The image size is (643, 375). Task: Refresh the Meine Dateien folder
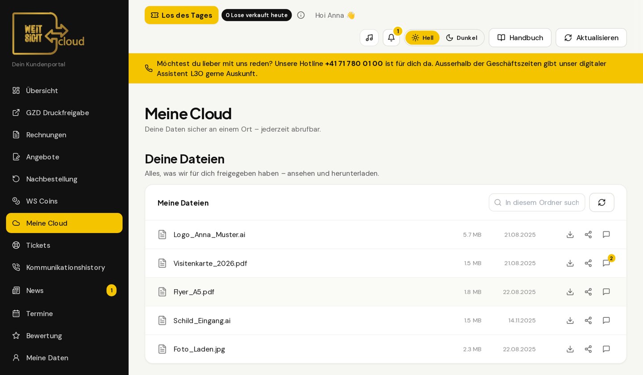(601, 202)
